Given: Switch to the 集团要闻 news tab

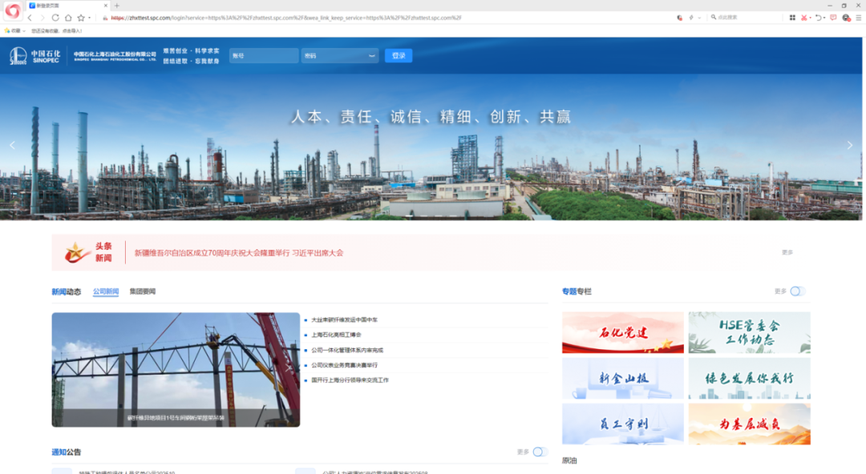Looking at the screenshot, I should tap(143, 291).
